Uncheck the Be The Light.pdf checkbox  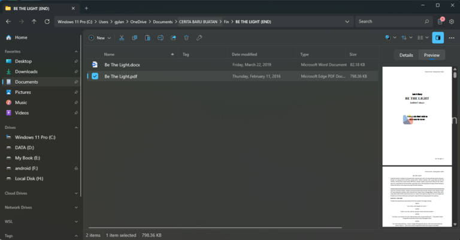point(95,76)
